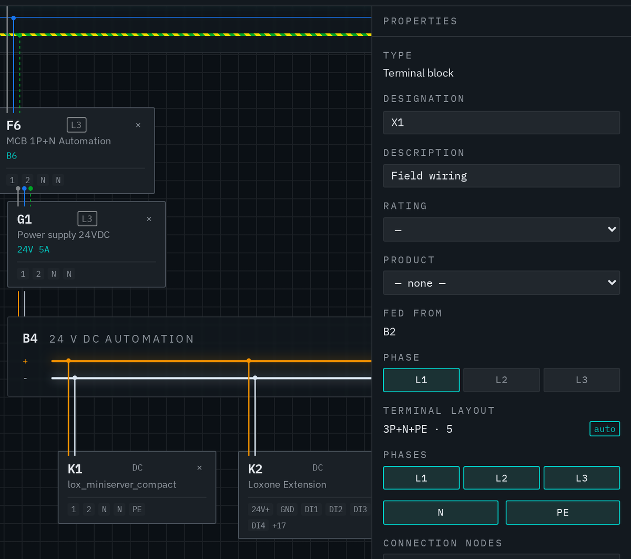The image size is (631, 559).
Task: Click the white minus busbar line
Action: (211, 378)
